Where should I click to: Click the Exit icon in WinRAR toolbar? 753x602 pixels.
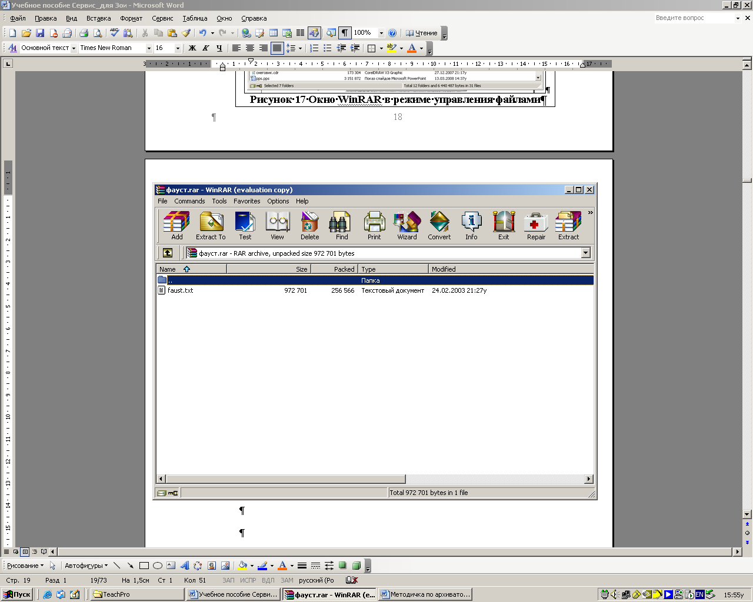pos(504,226)
